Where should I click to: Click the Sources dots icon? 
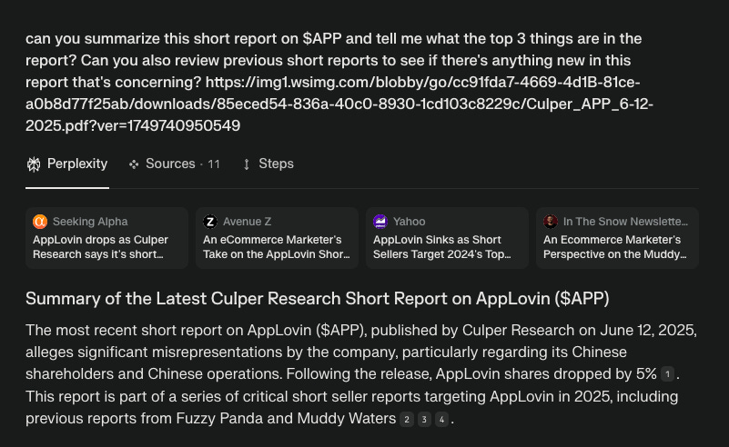click(134, 164)
